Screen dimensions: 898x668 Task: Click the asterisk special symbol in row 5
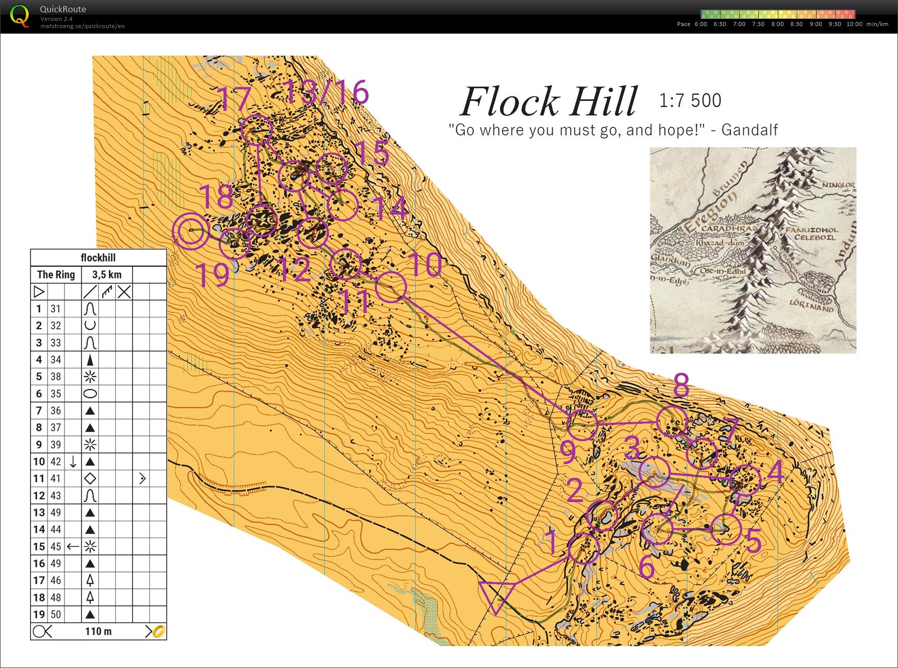[90, 377]
